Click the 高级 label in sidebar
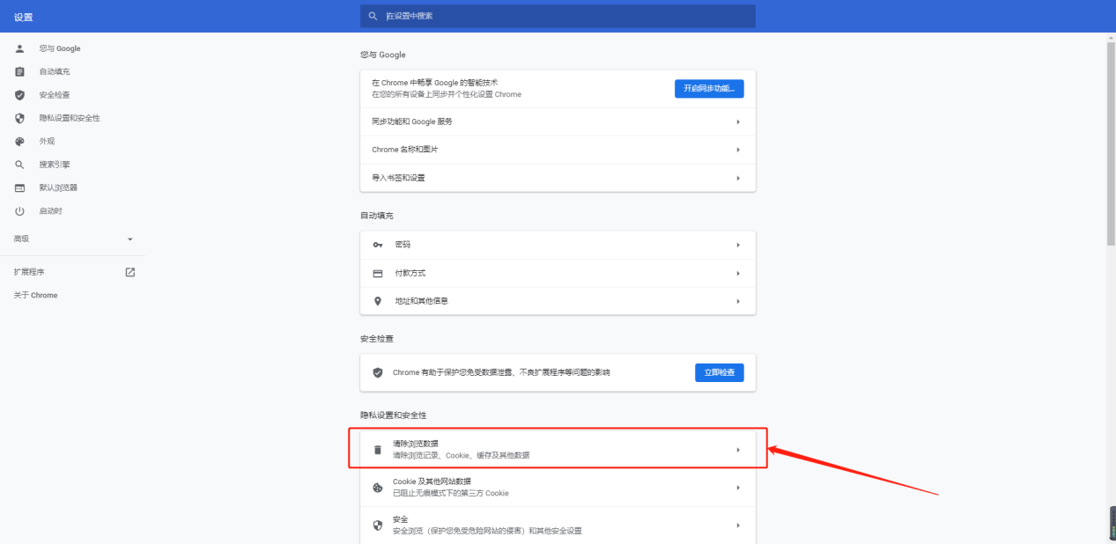 [x=22, y=239]
